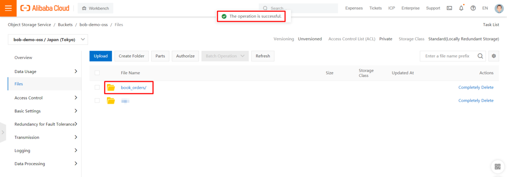This screenshot has width=507, height=177.
Task: Open the Workbench button
Action: [95, 8]
